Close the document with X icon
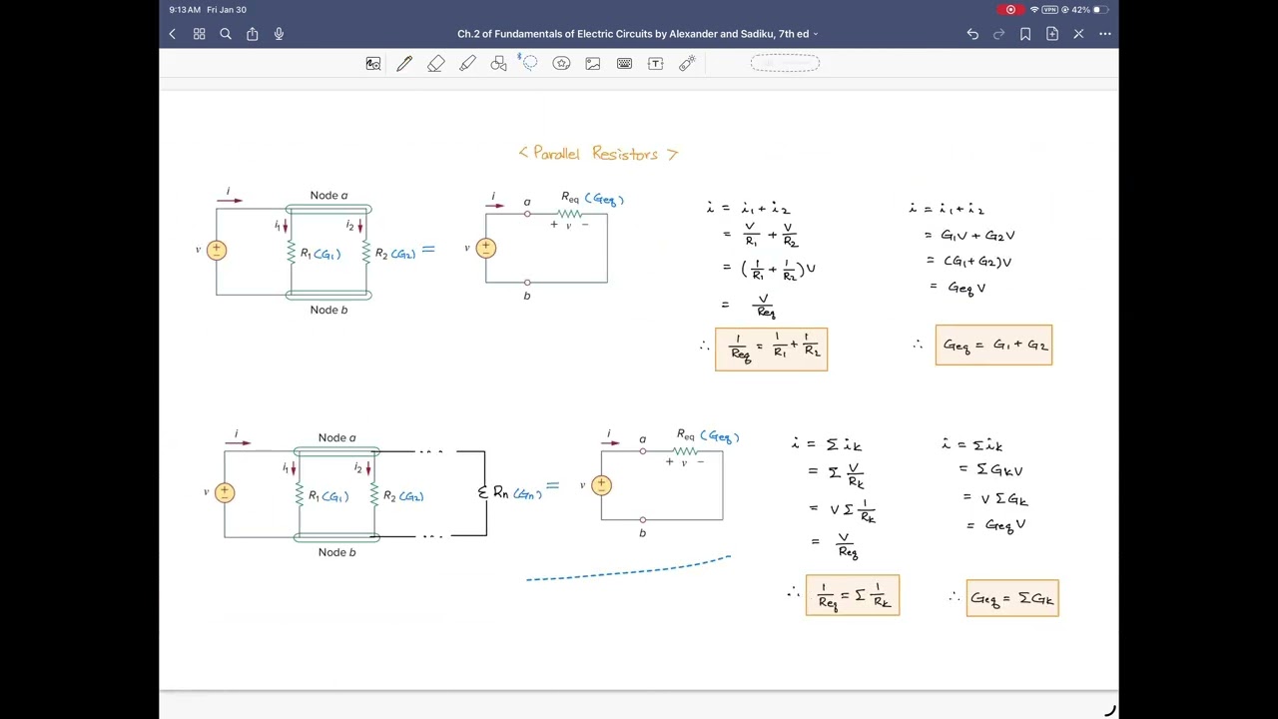1278x719 pixels. pos(1078,34)
